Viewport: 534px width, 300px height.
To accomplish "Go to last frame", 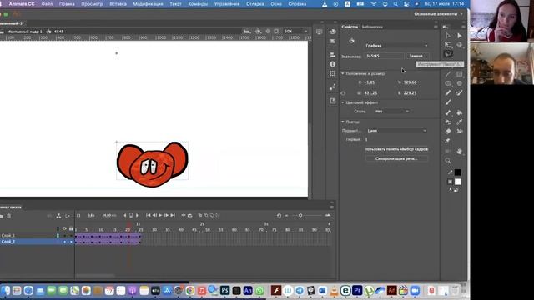I will 173,215.
